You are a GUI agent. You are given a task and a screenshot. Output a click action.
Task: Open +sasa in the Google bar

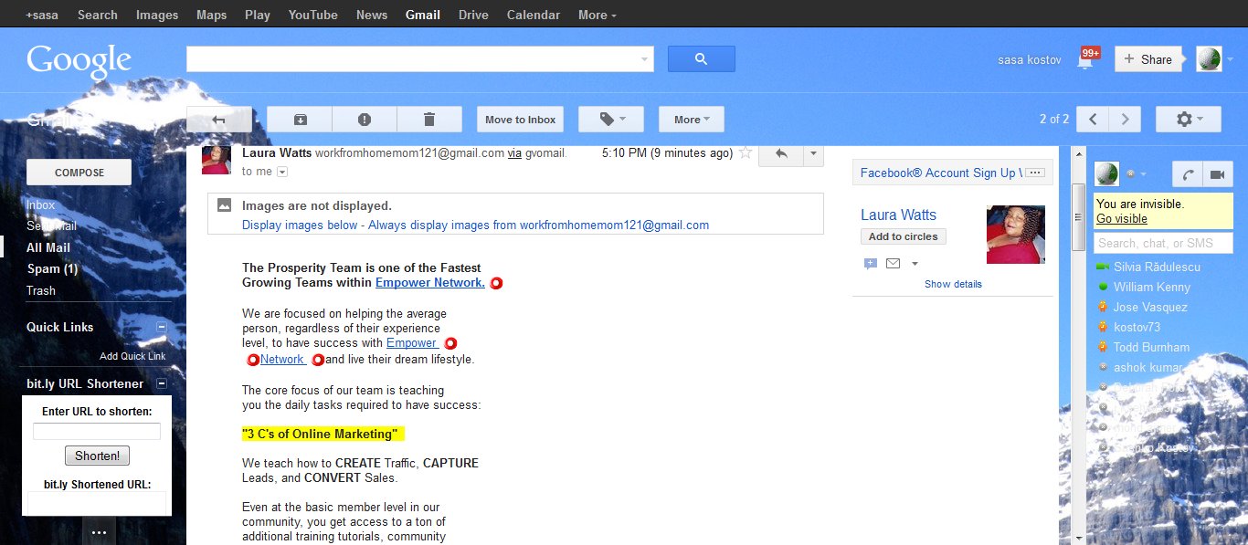(44, 15)
